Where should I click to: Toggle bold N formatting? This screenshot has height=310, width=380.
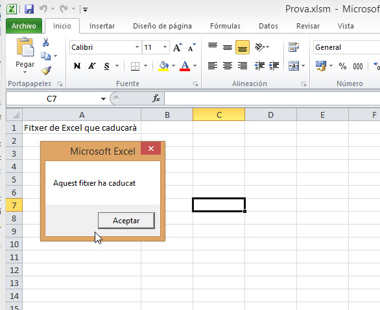click(77, 66)
